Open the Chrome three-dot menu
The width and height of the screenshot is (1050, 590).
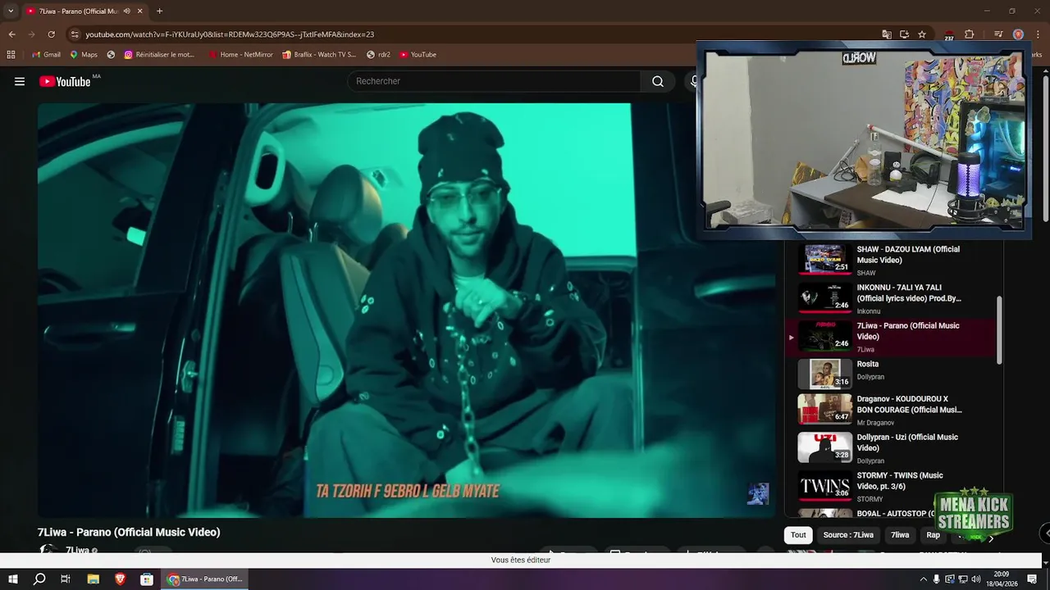(x=1036, y=34)
